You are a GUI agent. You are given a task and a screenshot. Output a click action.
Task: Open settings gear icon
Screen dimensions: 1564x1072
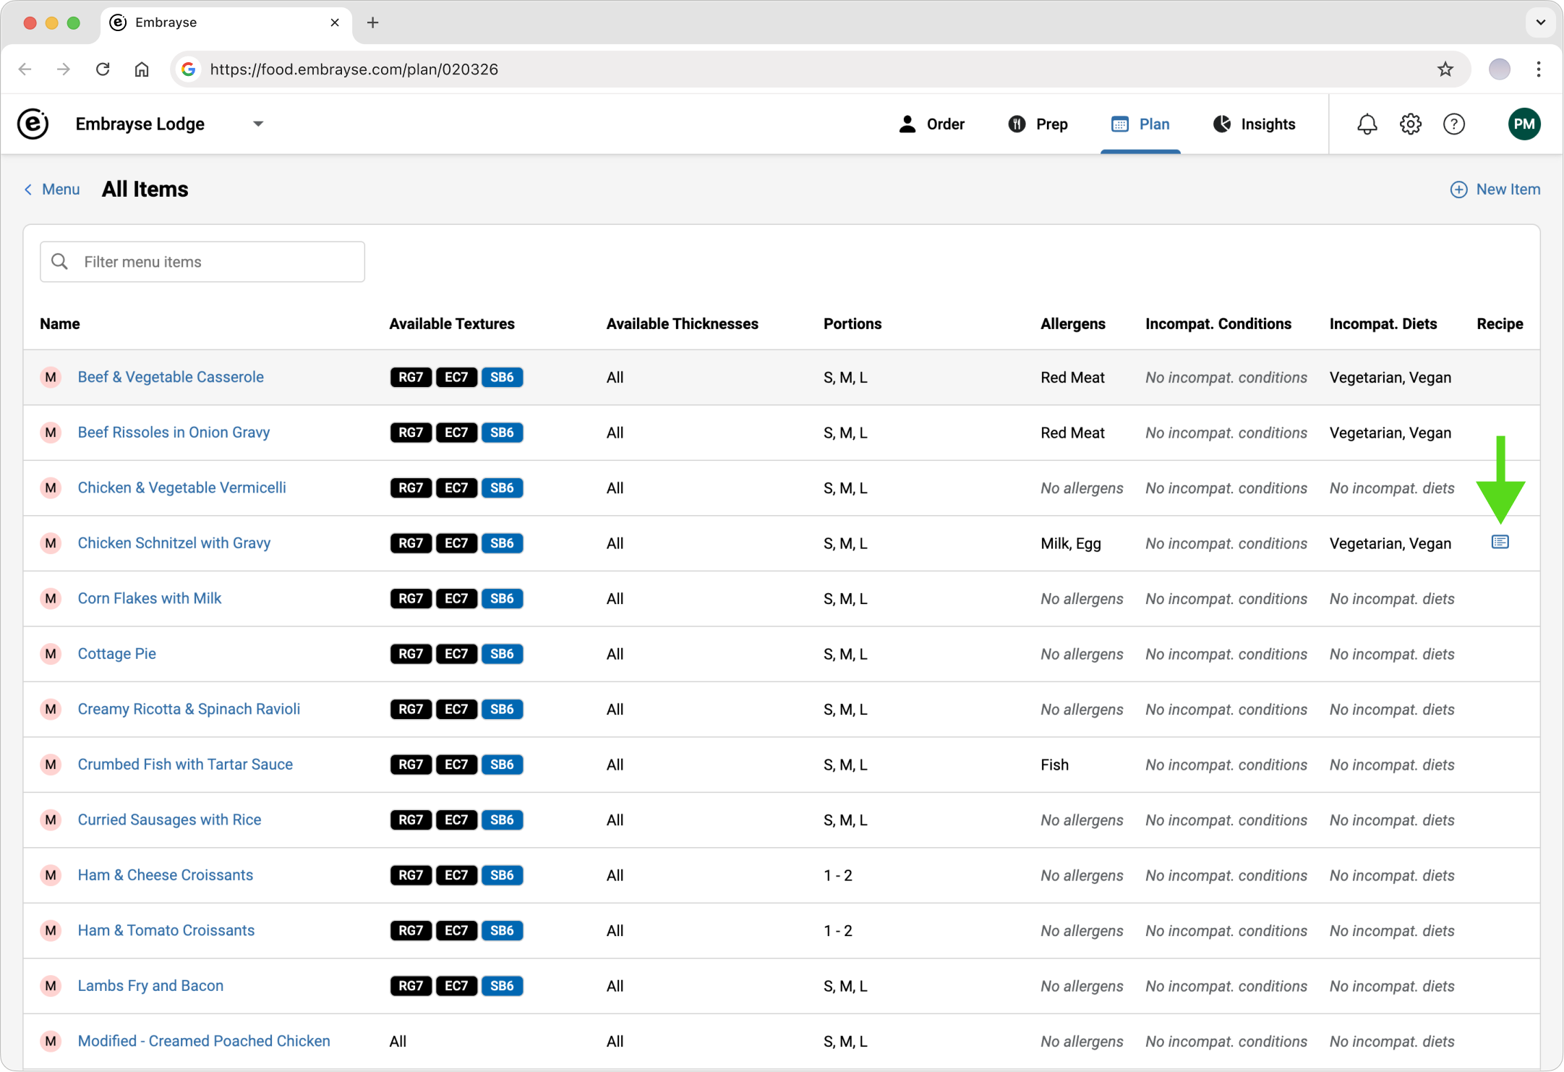click(1410, 124)
